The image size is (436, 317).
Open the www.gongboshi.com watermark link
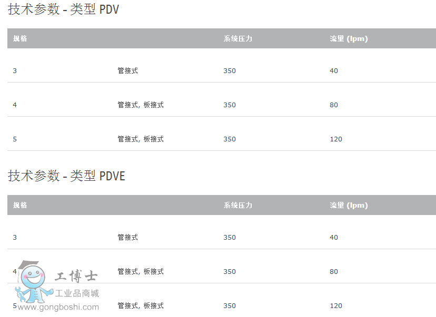pos(57,307)
